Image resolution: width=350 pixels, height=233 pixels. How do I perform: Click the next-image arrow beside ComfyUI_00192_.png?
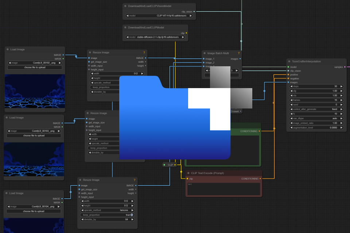60,63
